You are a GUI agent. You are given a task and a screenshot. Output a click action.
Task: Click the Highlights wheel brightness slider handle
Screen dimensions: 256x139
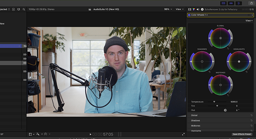[x=250, y=61]
